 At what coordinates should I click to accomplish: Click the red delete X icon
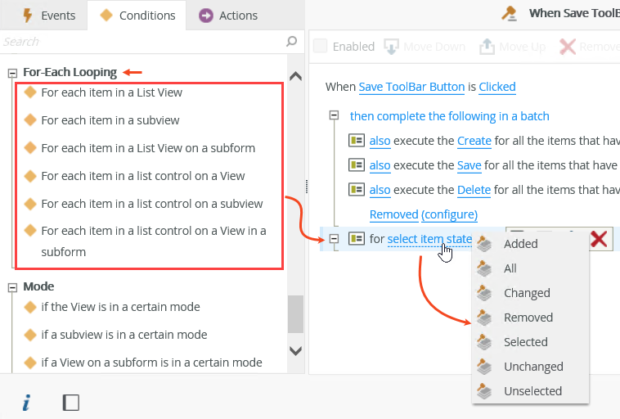tap(599, 238)
